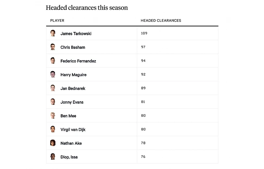Image resolution: width=264 pixels, height=169 pixels.
Task: Open the Virgil van Dijk name
Action: coord(73,129)
